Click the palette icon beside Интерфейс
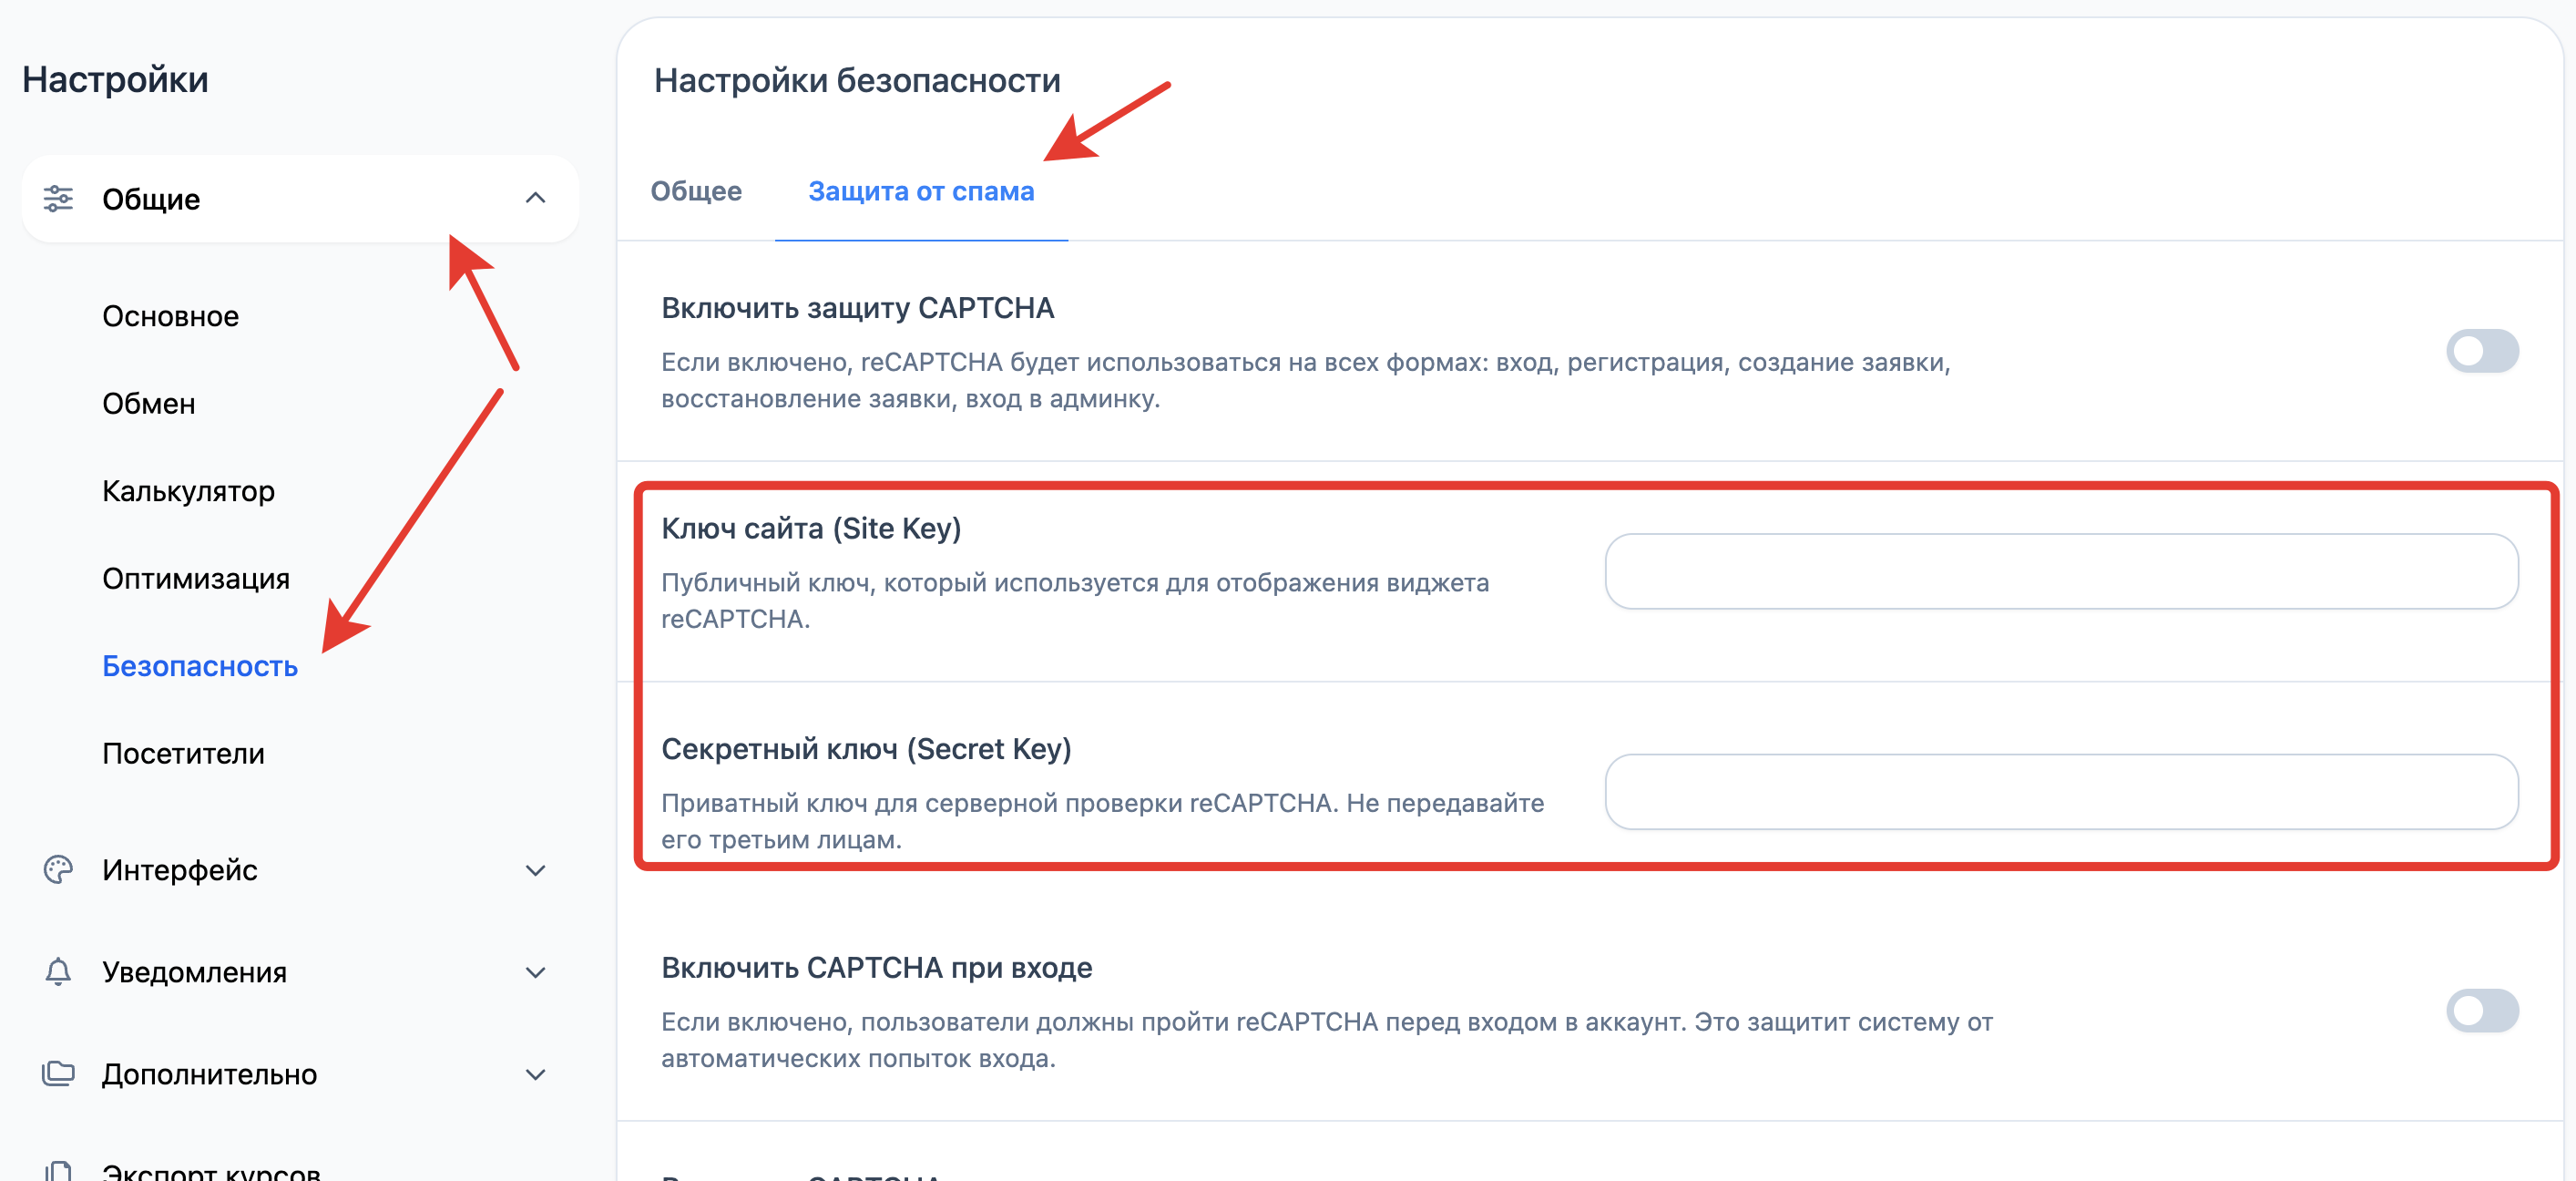Screen dimensions: 2576x1181 click(x=58, y=870)
